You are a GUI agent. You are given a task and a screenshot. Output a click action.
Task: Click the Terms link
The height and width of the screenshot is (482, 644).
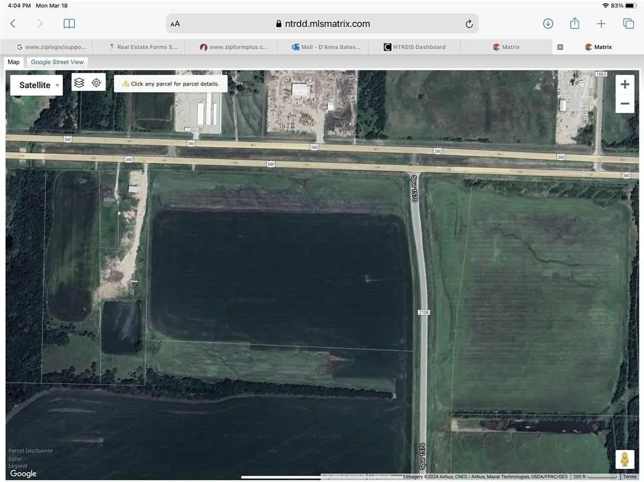630,477
